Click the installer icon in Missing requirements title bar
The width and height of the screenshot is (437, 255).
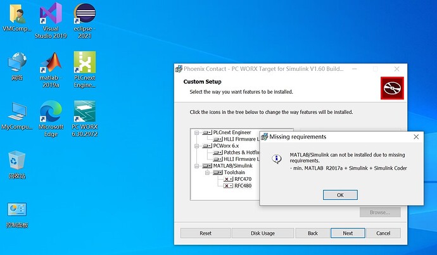(264, 137)
